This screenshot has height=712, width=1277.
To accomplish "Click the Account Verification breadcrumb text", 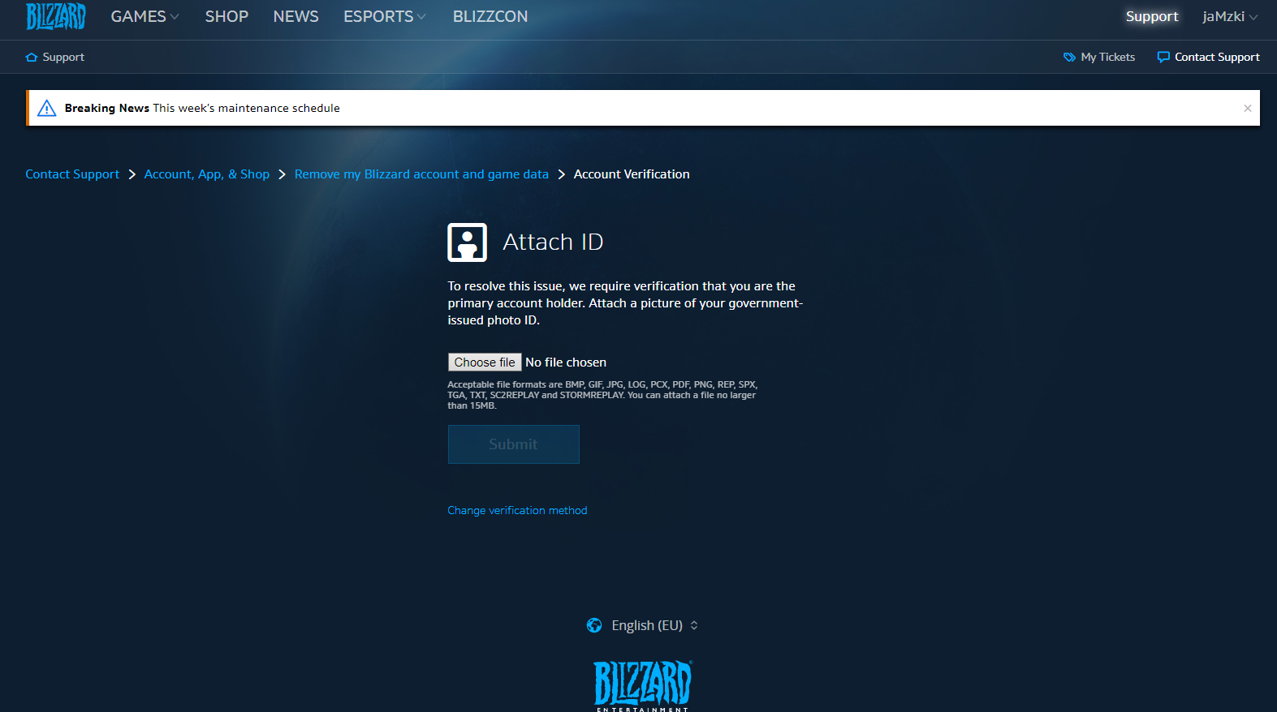I will pos(632,174).
